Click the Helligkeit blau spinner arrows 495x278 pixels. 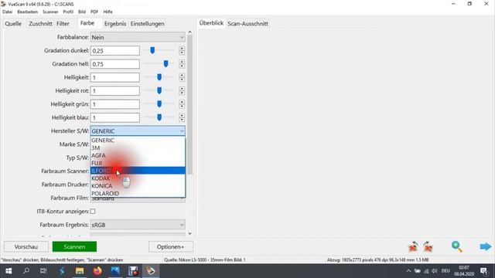click(x=182, y=117)
